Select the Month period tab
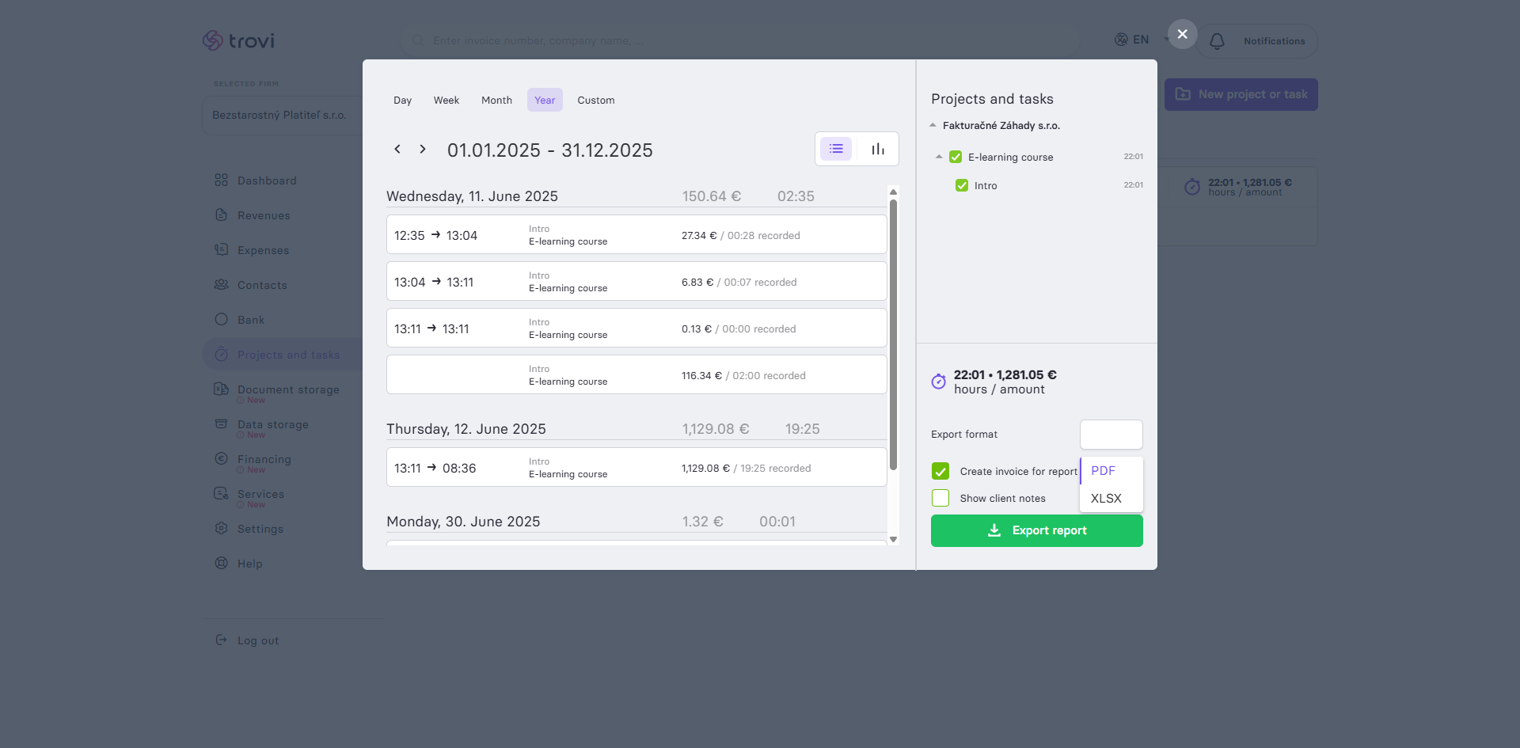 click(x=496, y=100)
